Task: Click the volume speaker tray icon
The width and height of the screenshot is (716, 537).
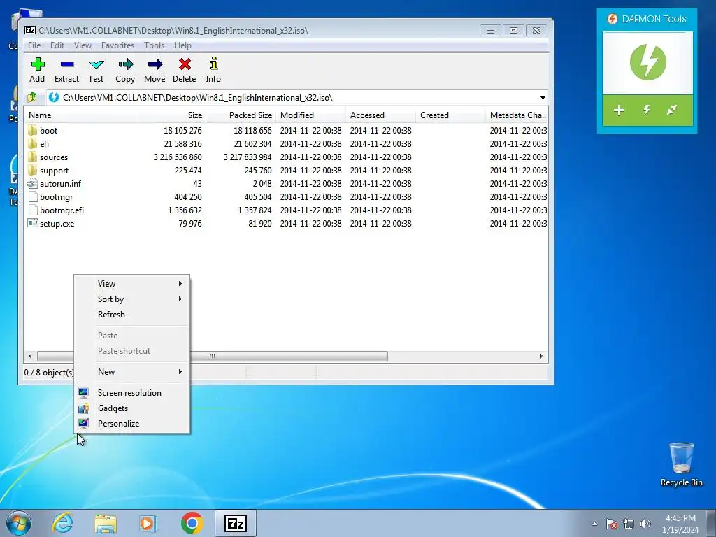Action: click(645, 524)
